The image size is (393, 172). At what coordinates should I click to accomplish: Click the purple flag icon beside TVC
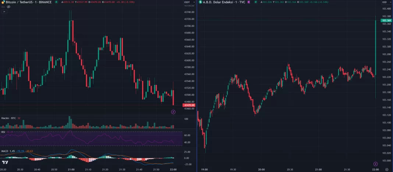[249, 2]
